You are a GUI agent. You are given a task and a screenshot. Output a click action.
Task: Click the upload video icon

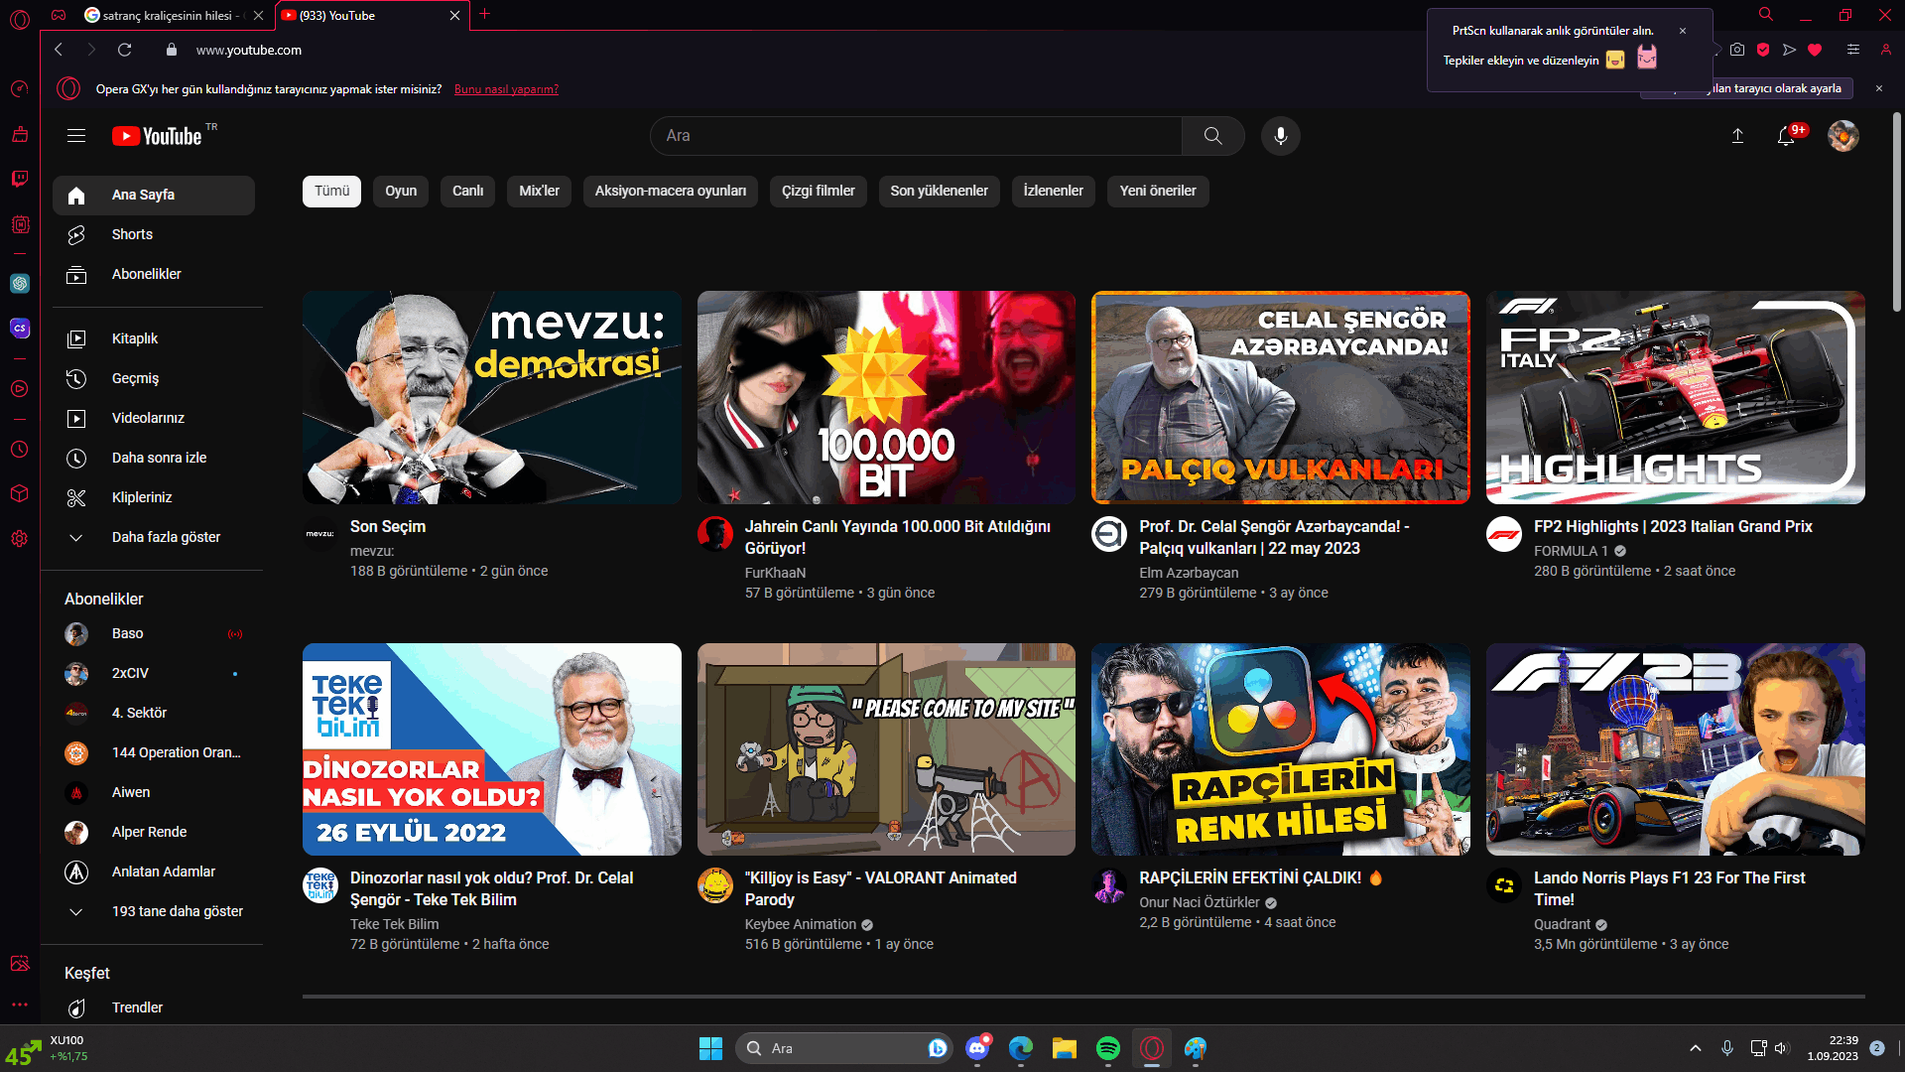click(x=1737, y=136)
